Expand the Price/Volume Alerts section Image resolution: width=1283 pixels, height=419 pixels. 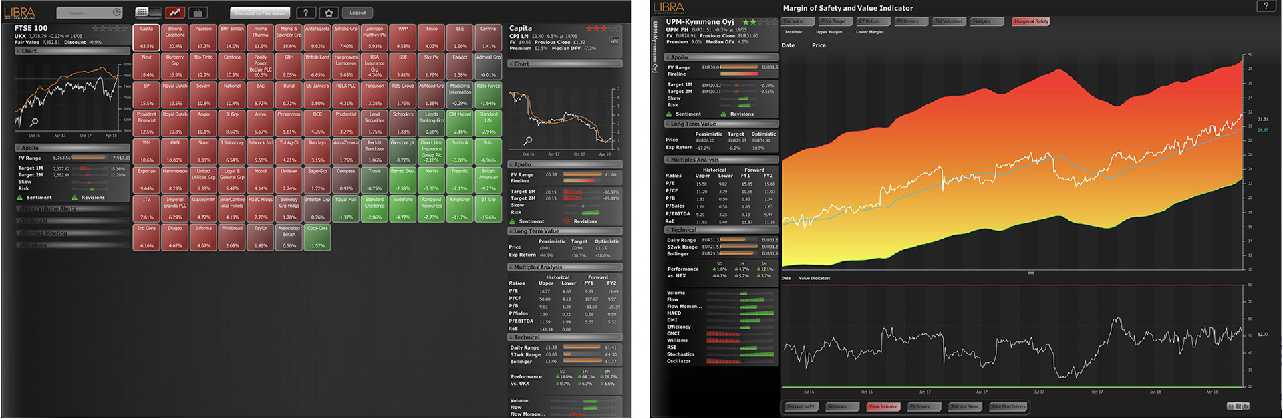[73, 208]
